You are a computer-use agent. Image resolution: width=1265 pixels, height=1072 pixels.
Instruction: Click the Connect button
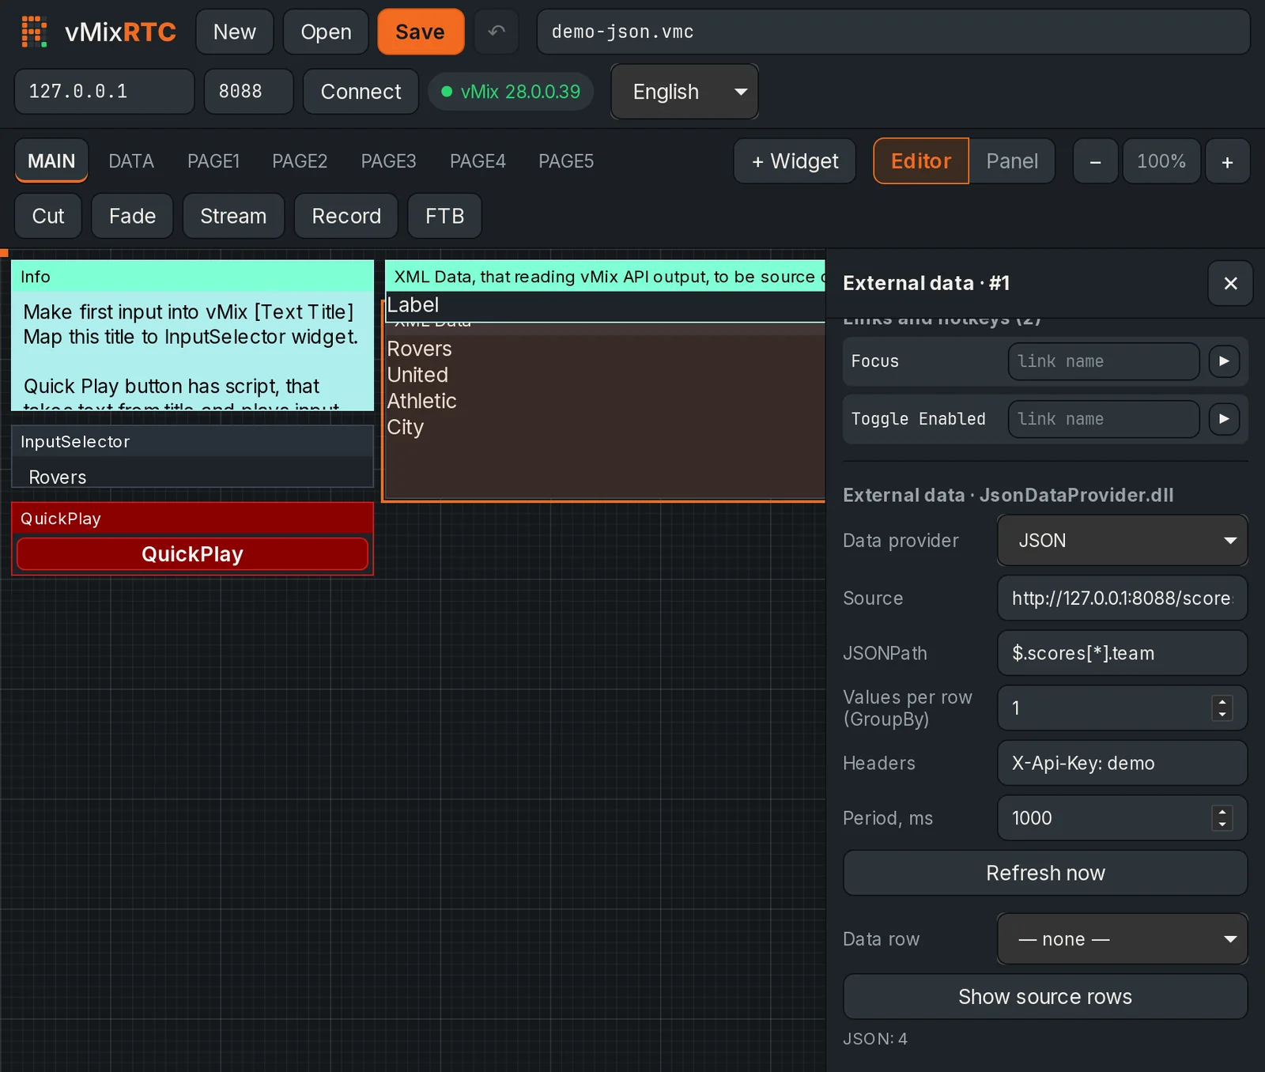[361, 92]
